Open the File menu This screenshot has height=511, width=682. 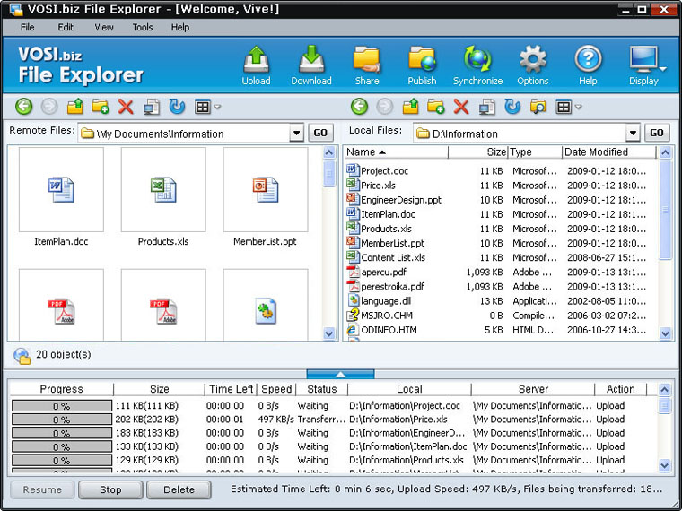(28, 28)
